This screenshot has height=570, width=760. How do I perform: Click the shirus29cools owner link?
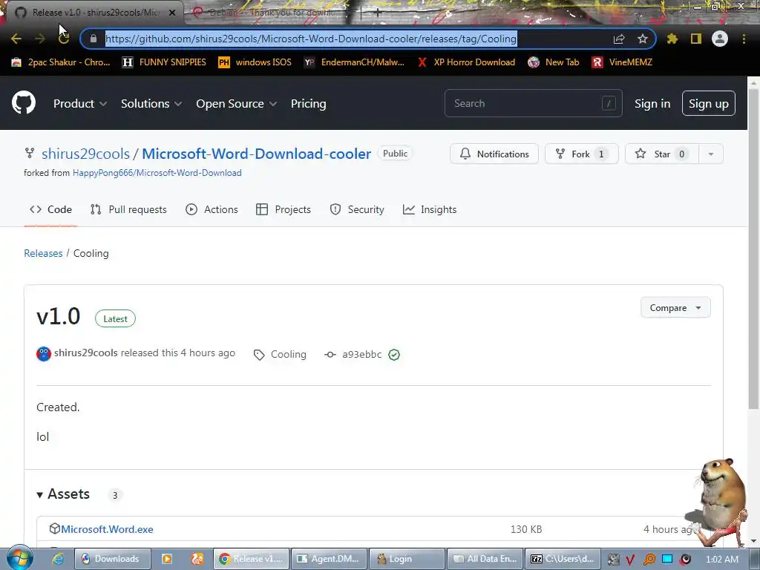86,154
